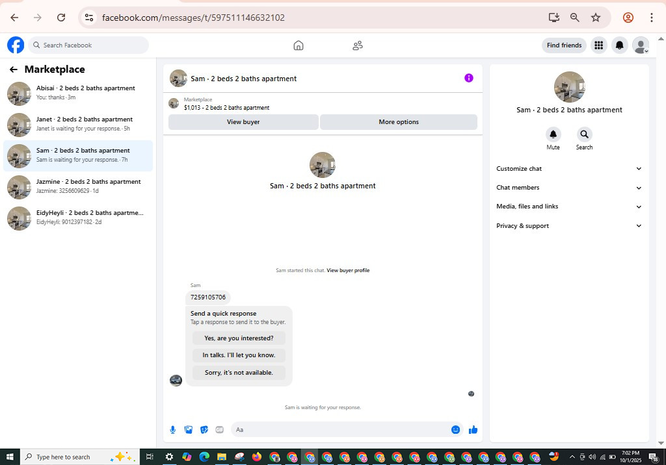Show hidden system tray icons chevron

point(572,457)
